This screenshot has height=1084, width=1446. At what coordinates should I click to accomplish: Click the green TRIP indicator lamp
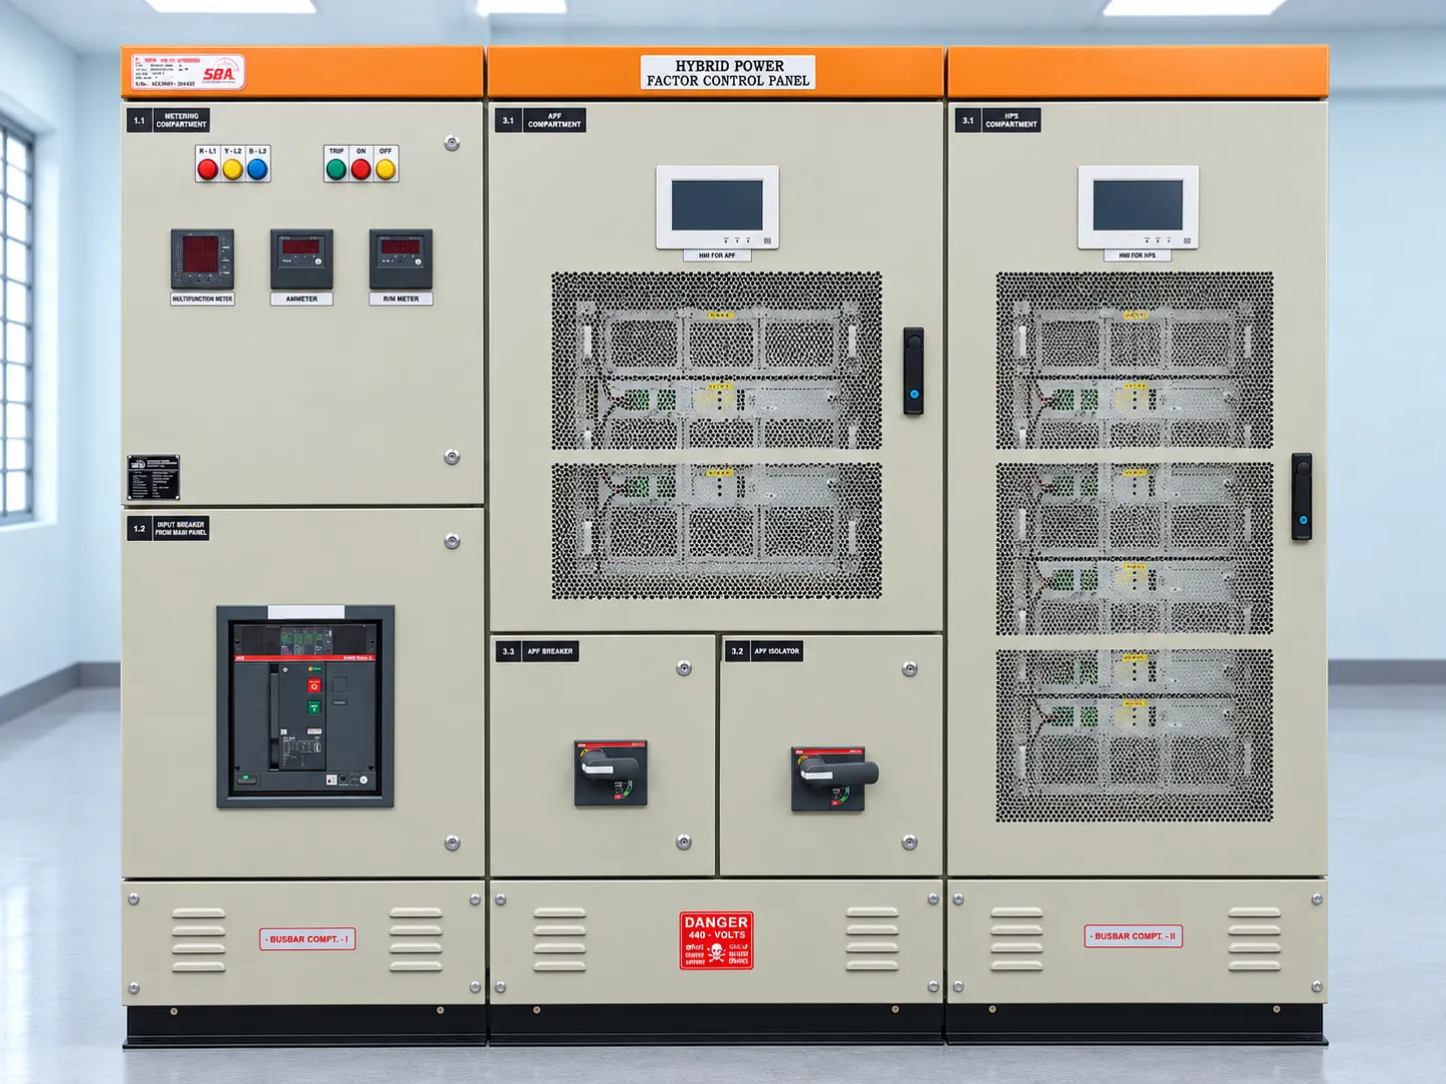[337, 169]
